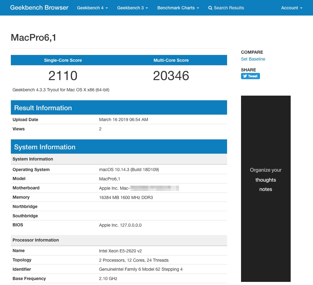
Task: Click the Result Information section header
Action: (119, 108)
